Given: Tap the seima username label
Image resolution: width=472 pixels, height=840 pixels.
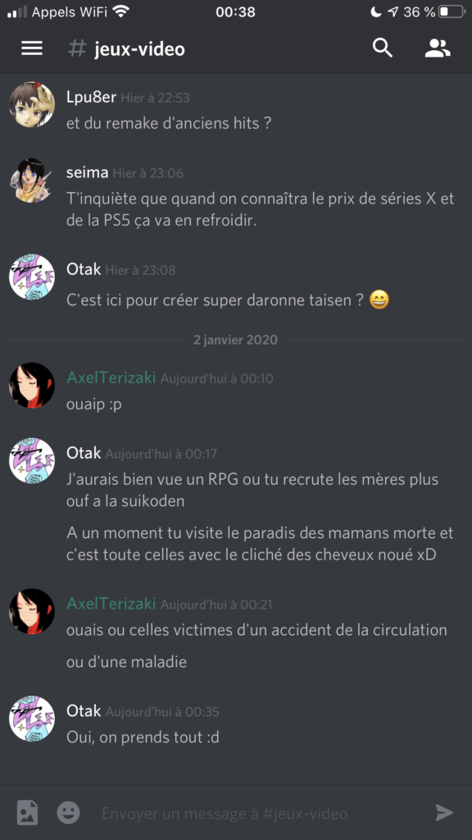Looking at the screenshot, I should pos(87,172).
